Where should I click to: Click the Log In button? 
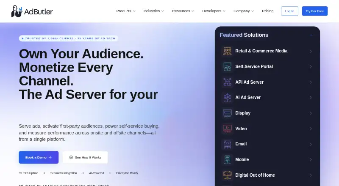click(x=289, y=11)
